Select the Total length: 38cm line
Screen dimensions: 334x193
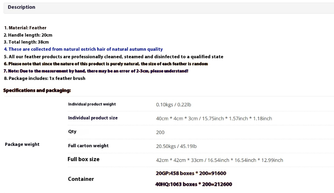coord(26,42)
